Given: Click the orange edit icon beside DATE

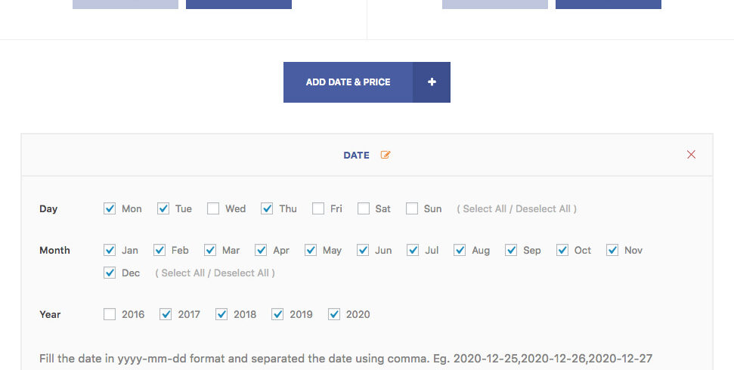Looking at the screenshot, I should 386,156.
